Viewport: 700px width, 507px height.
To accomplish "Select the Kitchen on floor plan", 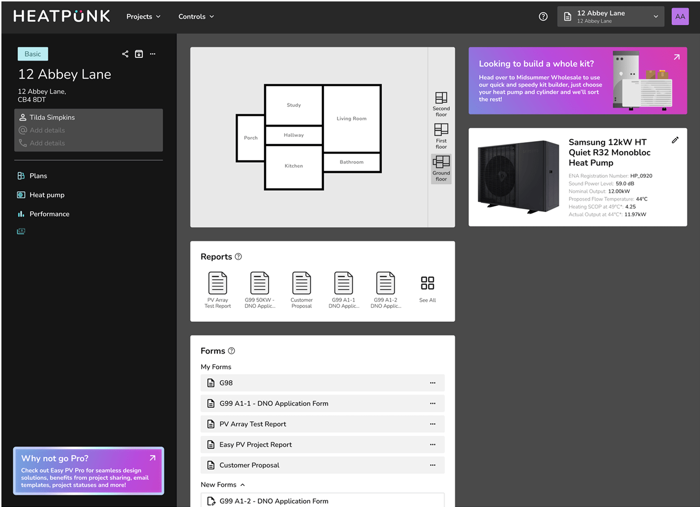I will tap(294, 166).
